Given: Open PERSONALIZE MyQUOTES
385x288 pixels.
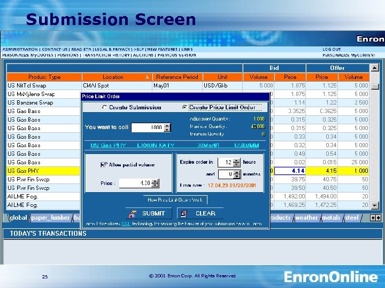Looking at the screenshot, I should (x=28, y=55).
